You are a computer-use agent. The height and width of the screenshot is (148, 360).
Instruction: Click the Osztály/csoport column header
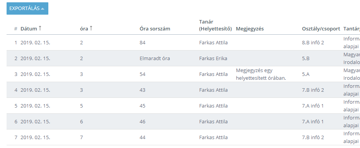(x=321, y=29)
